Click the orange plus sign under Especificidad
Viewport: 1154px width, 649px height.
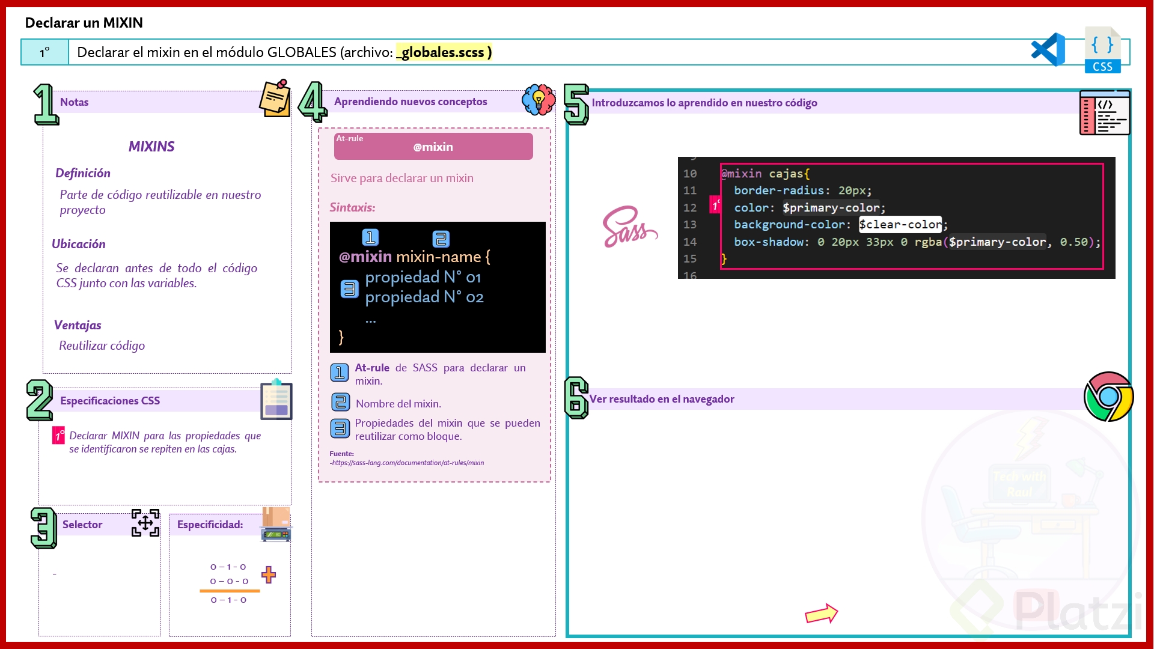click(269, 575)
